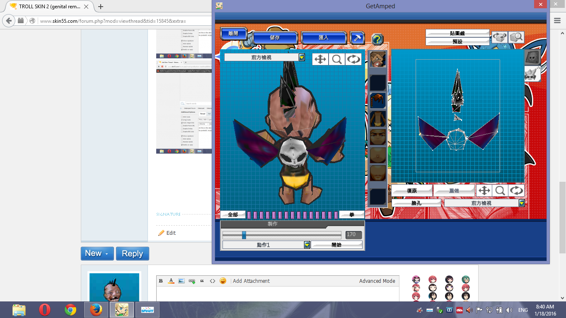The height and width of the screenshot is (318, 566).
Task: Open the 前方檢視 view dropdown in left preview
Action: (x=302, y=58)
